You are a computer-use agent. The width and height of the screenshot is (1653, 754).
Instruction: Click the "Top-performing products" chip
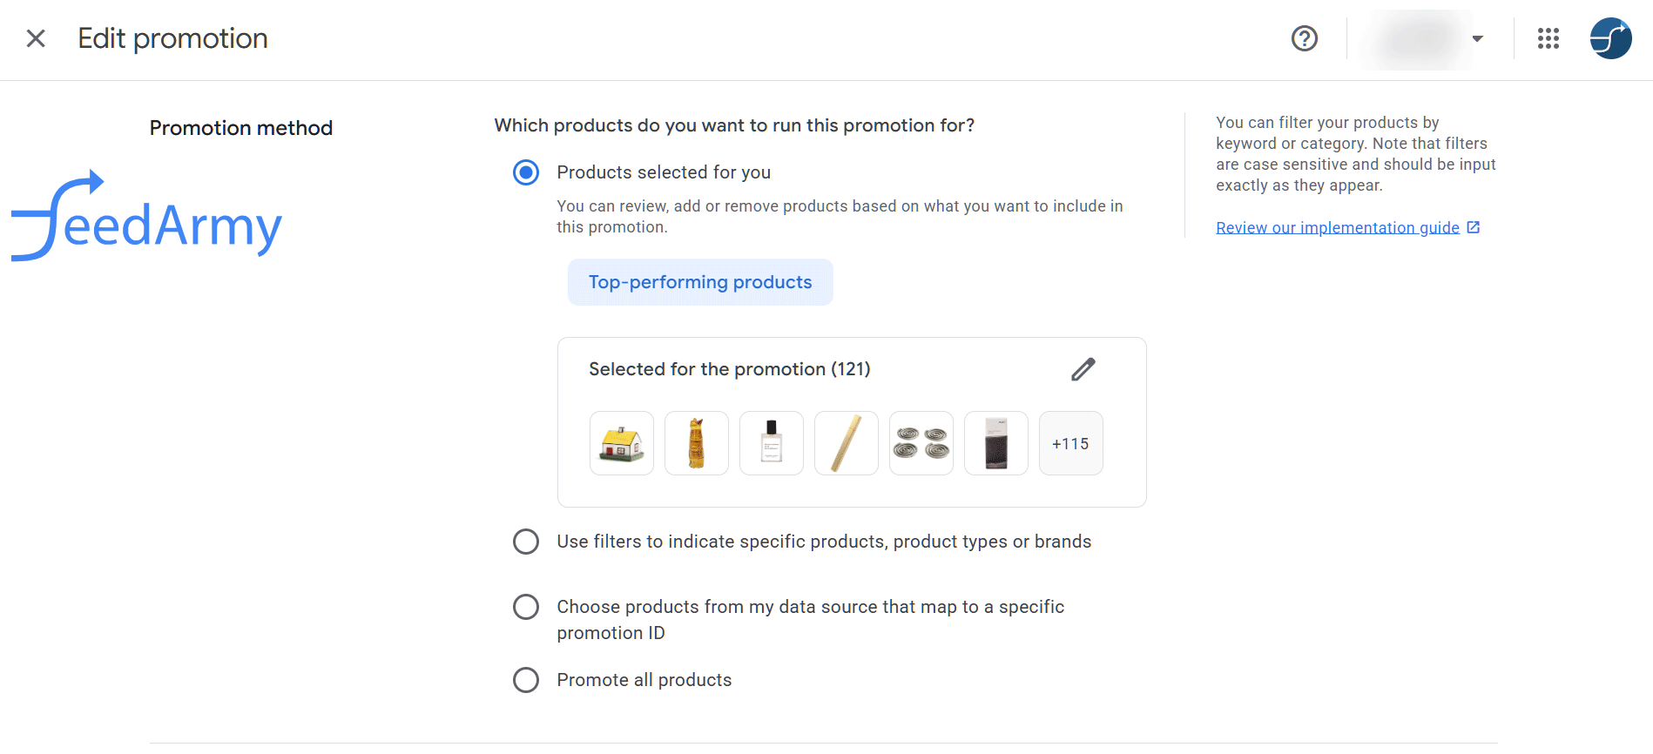click(699, 281)
